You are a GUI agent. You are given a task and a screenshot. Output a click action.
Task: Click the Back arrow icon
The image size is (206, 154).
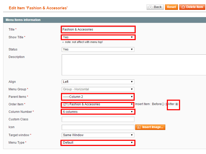[x=150, y=7]
